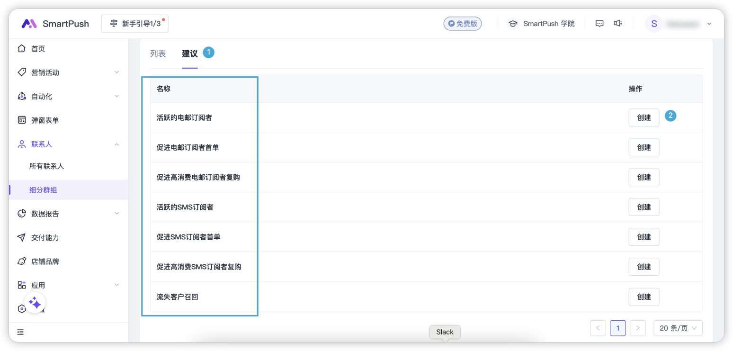The height and width of the screenshot is (351, 733).
Task: Click 创建 for 流失客户召回
Action: click(x=644, y=297)
